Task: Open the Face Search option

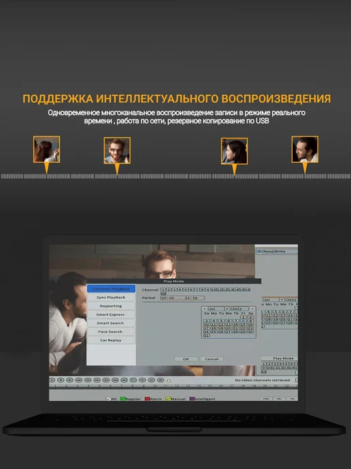Action: (x=111, y=332)
